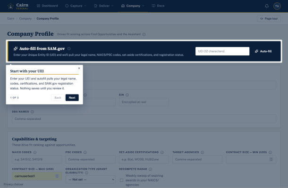Screen dimensions: 288x188
Task: Open the Capture menu
Action: click(x=76, y=6)
